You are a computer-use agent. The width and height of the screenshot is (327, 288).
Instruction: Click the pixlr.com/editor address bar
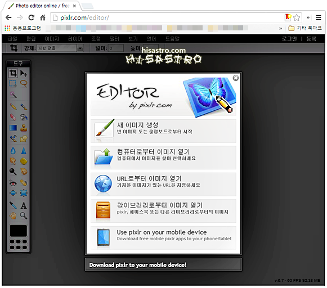(x=167, y=17)
